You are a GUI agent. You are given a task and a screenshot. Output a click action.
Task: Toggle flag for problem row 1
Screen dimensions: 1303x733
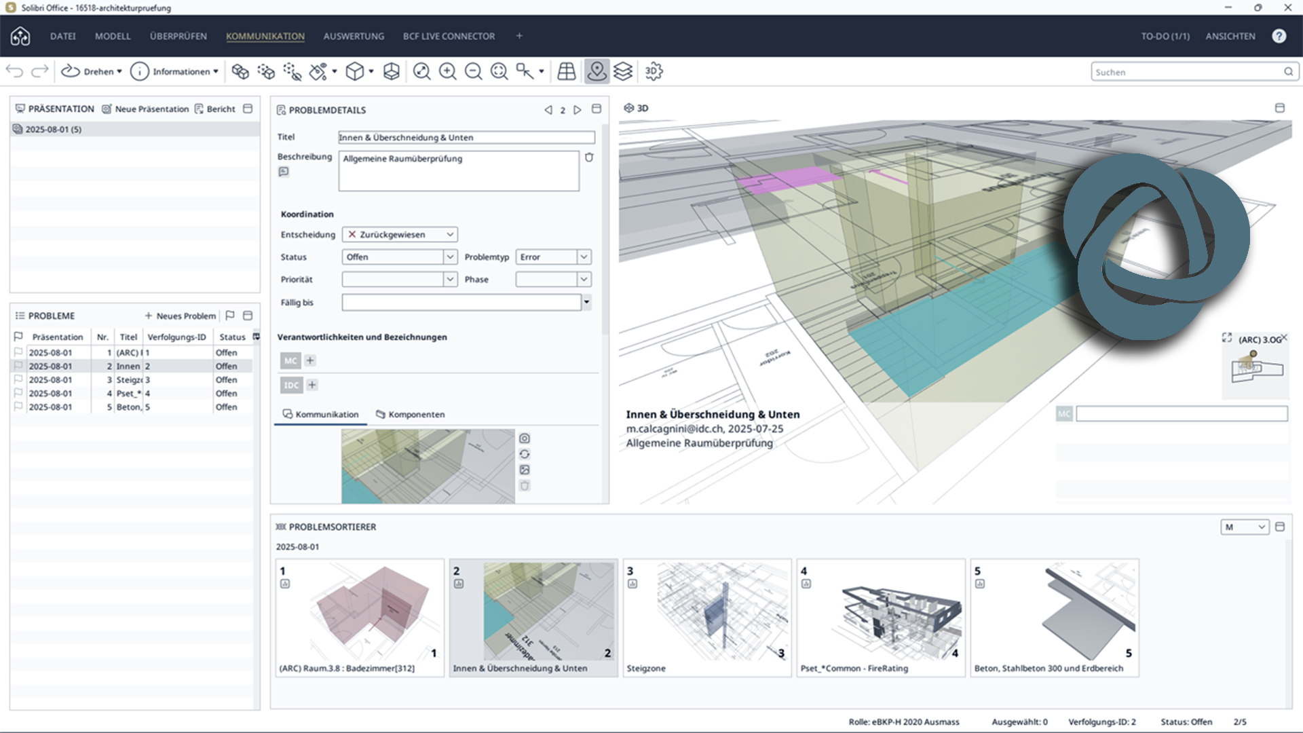(x=18, y=352)
